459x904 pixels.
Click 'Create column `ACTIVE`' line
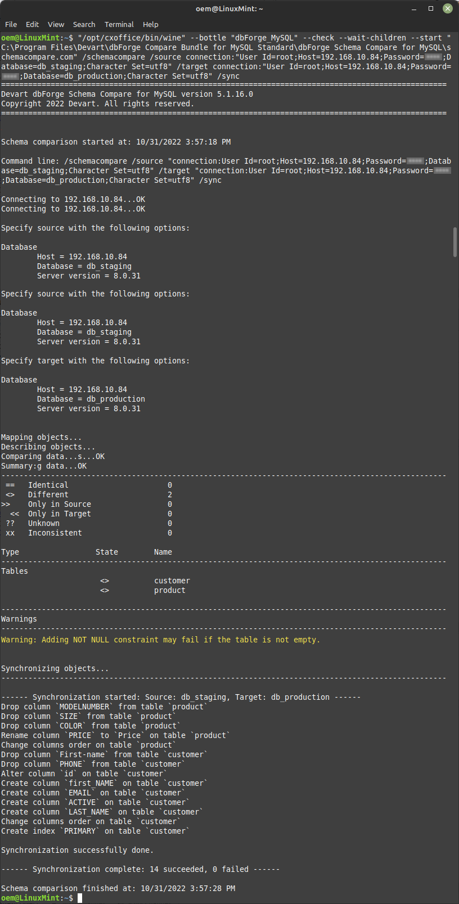tap(96, 802)
